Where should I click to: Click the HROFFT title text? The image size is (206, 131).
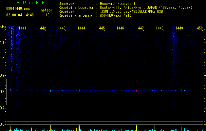33,3
